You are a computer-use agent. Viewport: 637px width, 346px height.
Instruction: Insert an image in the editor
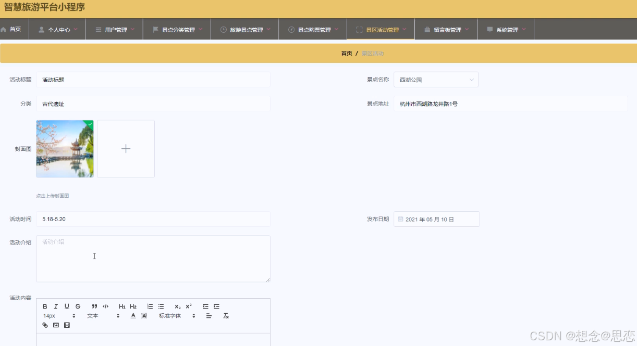coord(56,325)
